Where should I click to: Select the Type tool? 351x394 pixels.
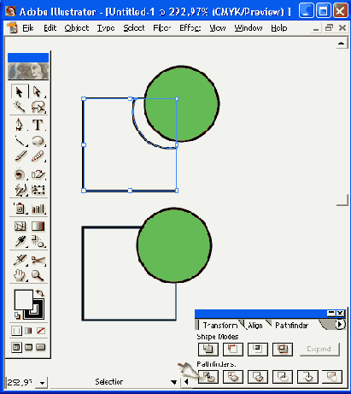click(38, 125)
